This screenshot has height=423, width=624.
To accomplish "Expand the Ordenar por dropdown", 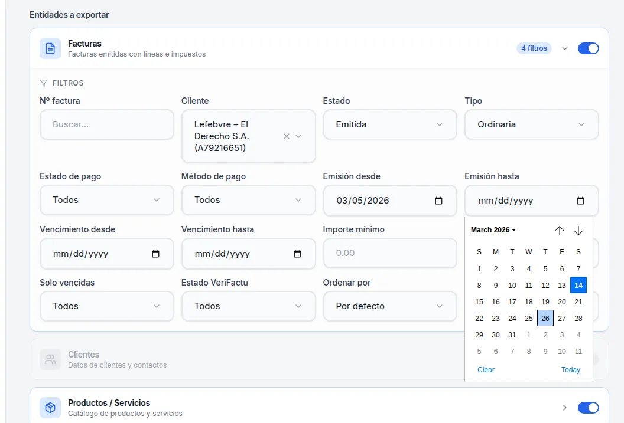I will coord(389,306).
